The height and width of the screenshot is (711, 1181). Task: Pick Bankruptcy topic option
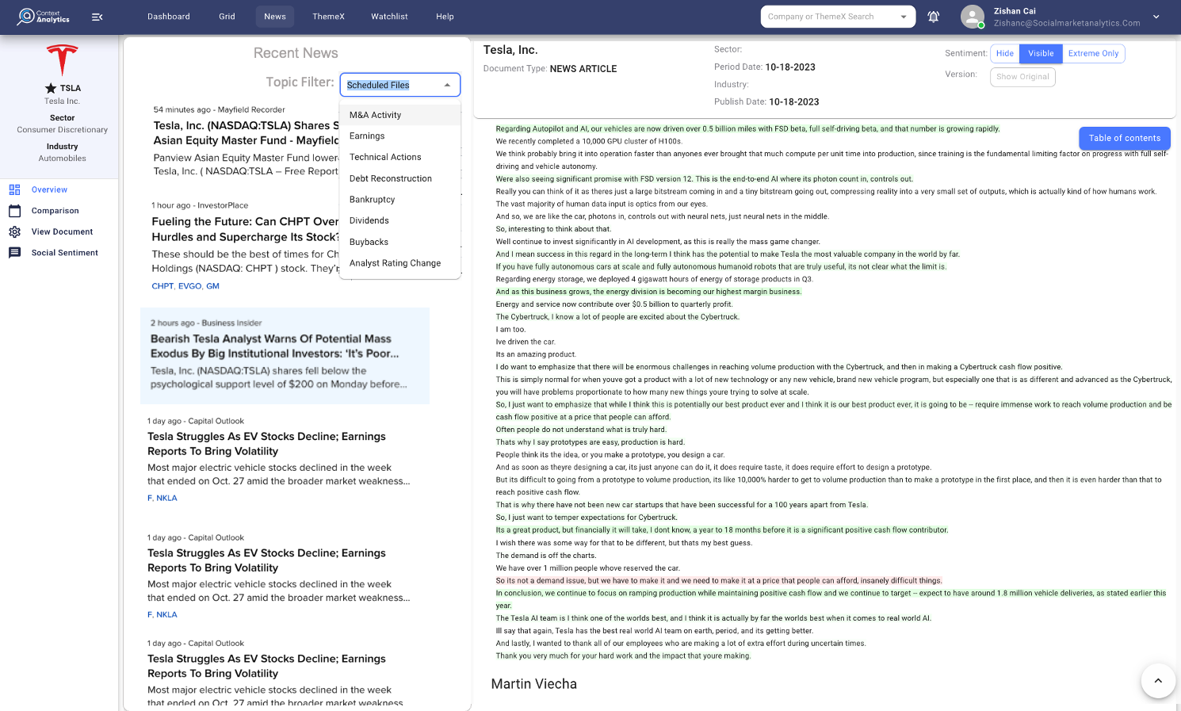point(400,200)
